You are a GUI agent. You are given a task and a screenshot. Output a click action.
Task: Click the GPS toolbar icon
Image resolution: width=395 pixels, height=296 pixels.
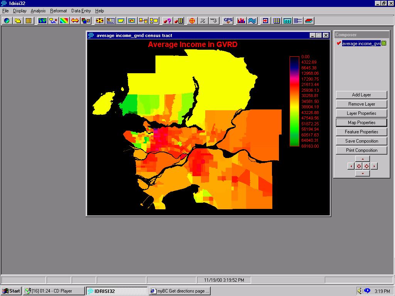pos(228,21)
